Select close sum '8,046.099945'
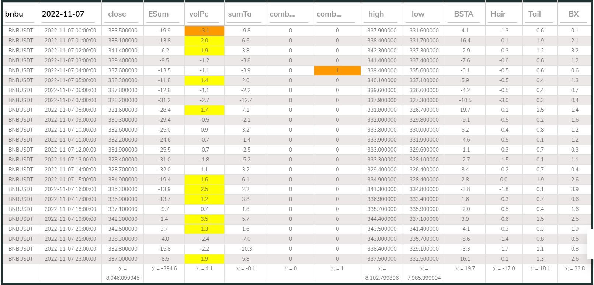This screenshot has height=285, width=594. [123, 278]
